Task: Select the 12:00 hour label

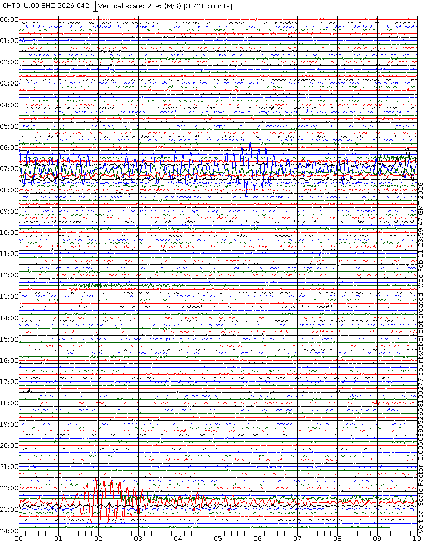Action: [x=10, y=275]
